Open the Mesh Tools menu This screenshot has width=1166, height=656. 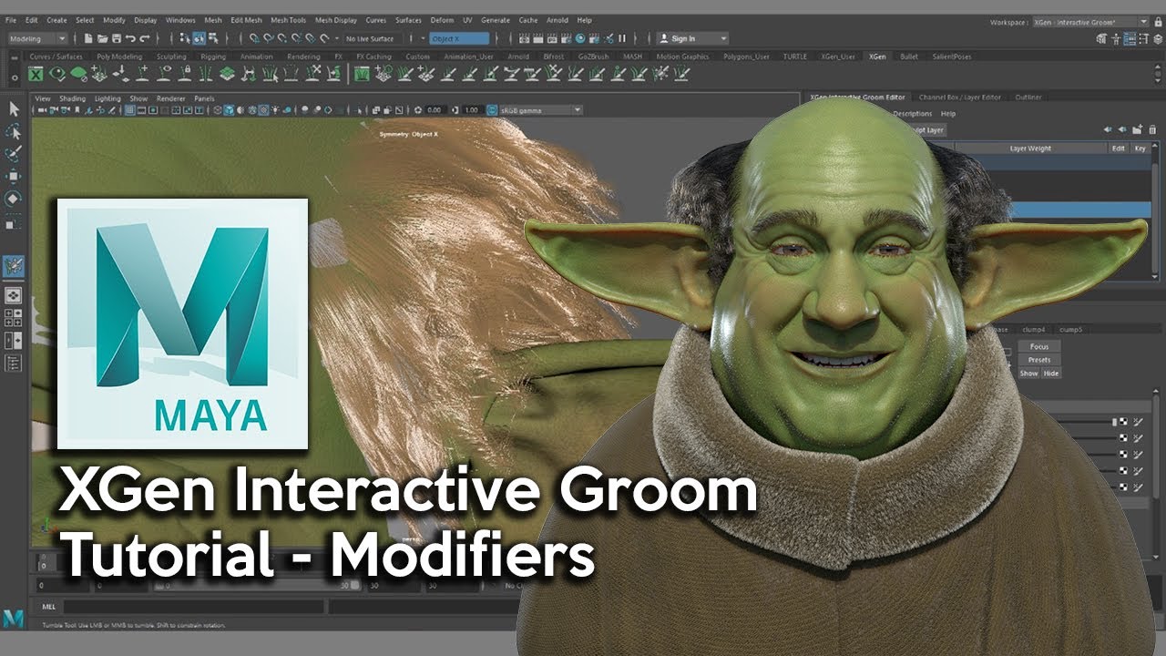coord(289,20)
